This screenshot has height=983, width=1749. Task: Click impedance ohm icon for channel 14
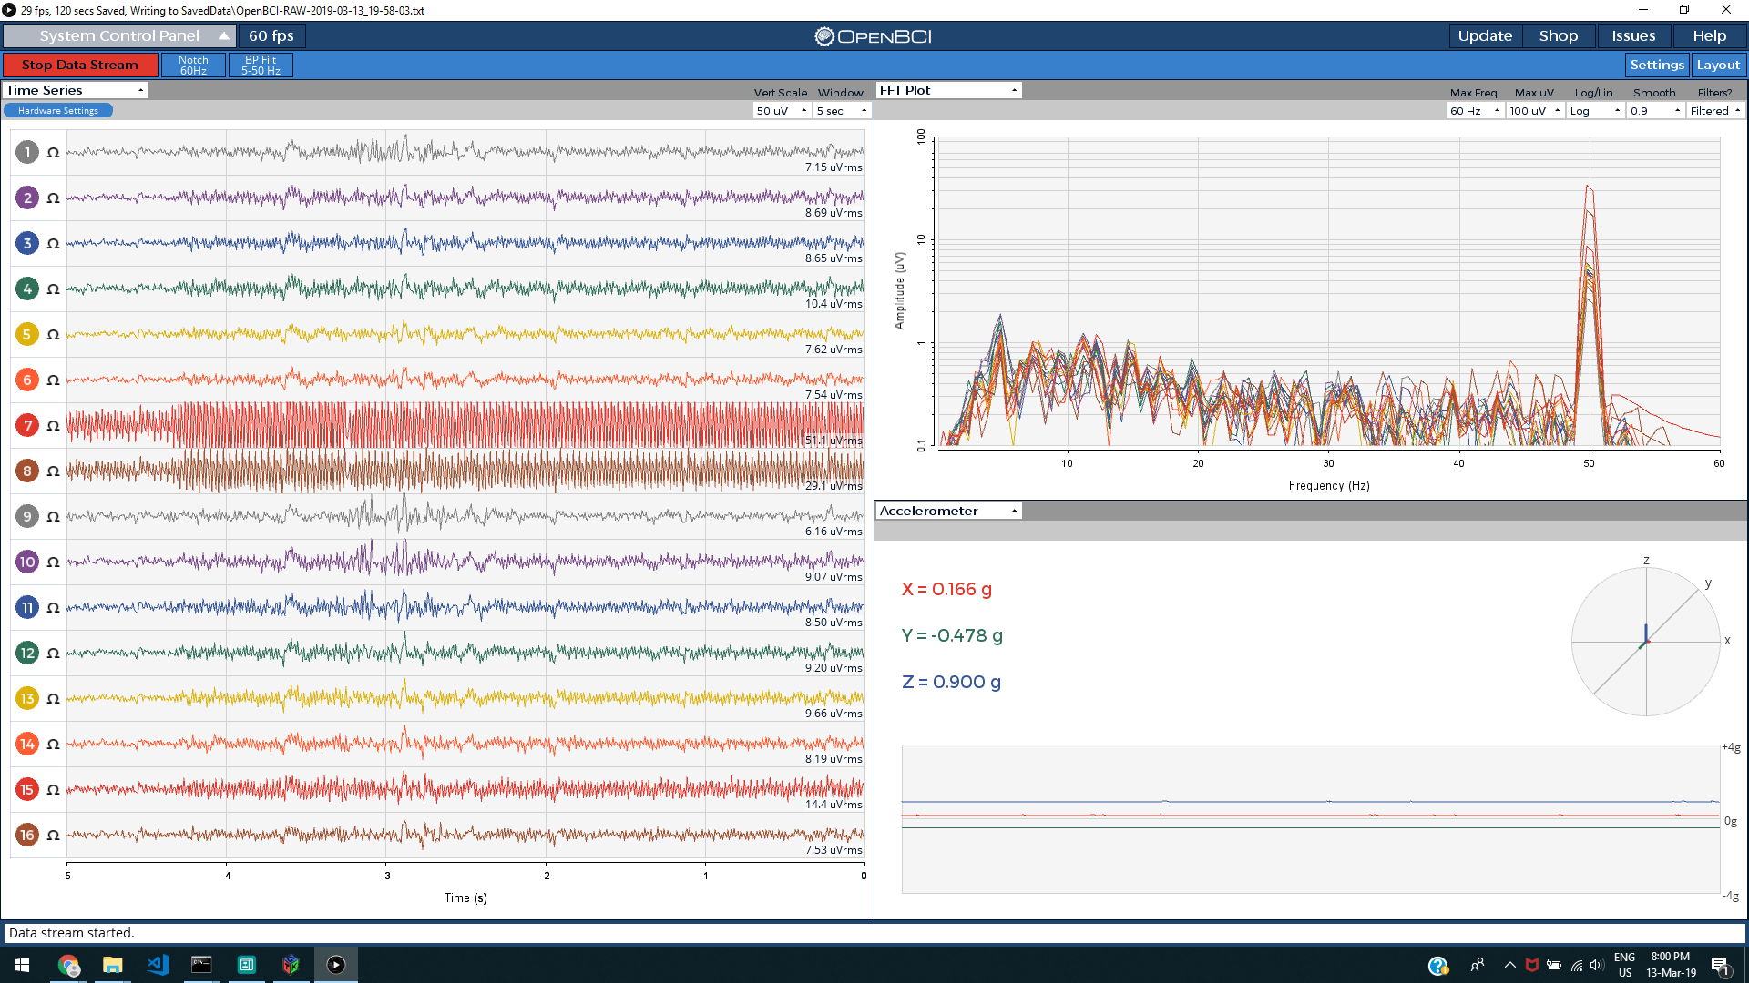54,745
